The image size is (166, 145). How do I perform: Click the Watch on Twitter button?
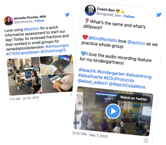[x=134, y=98]
